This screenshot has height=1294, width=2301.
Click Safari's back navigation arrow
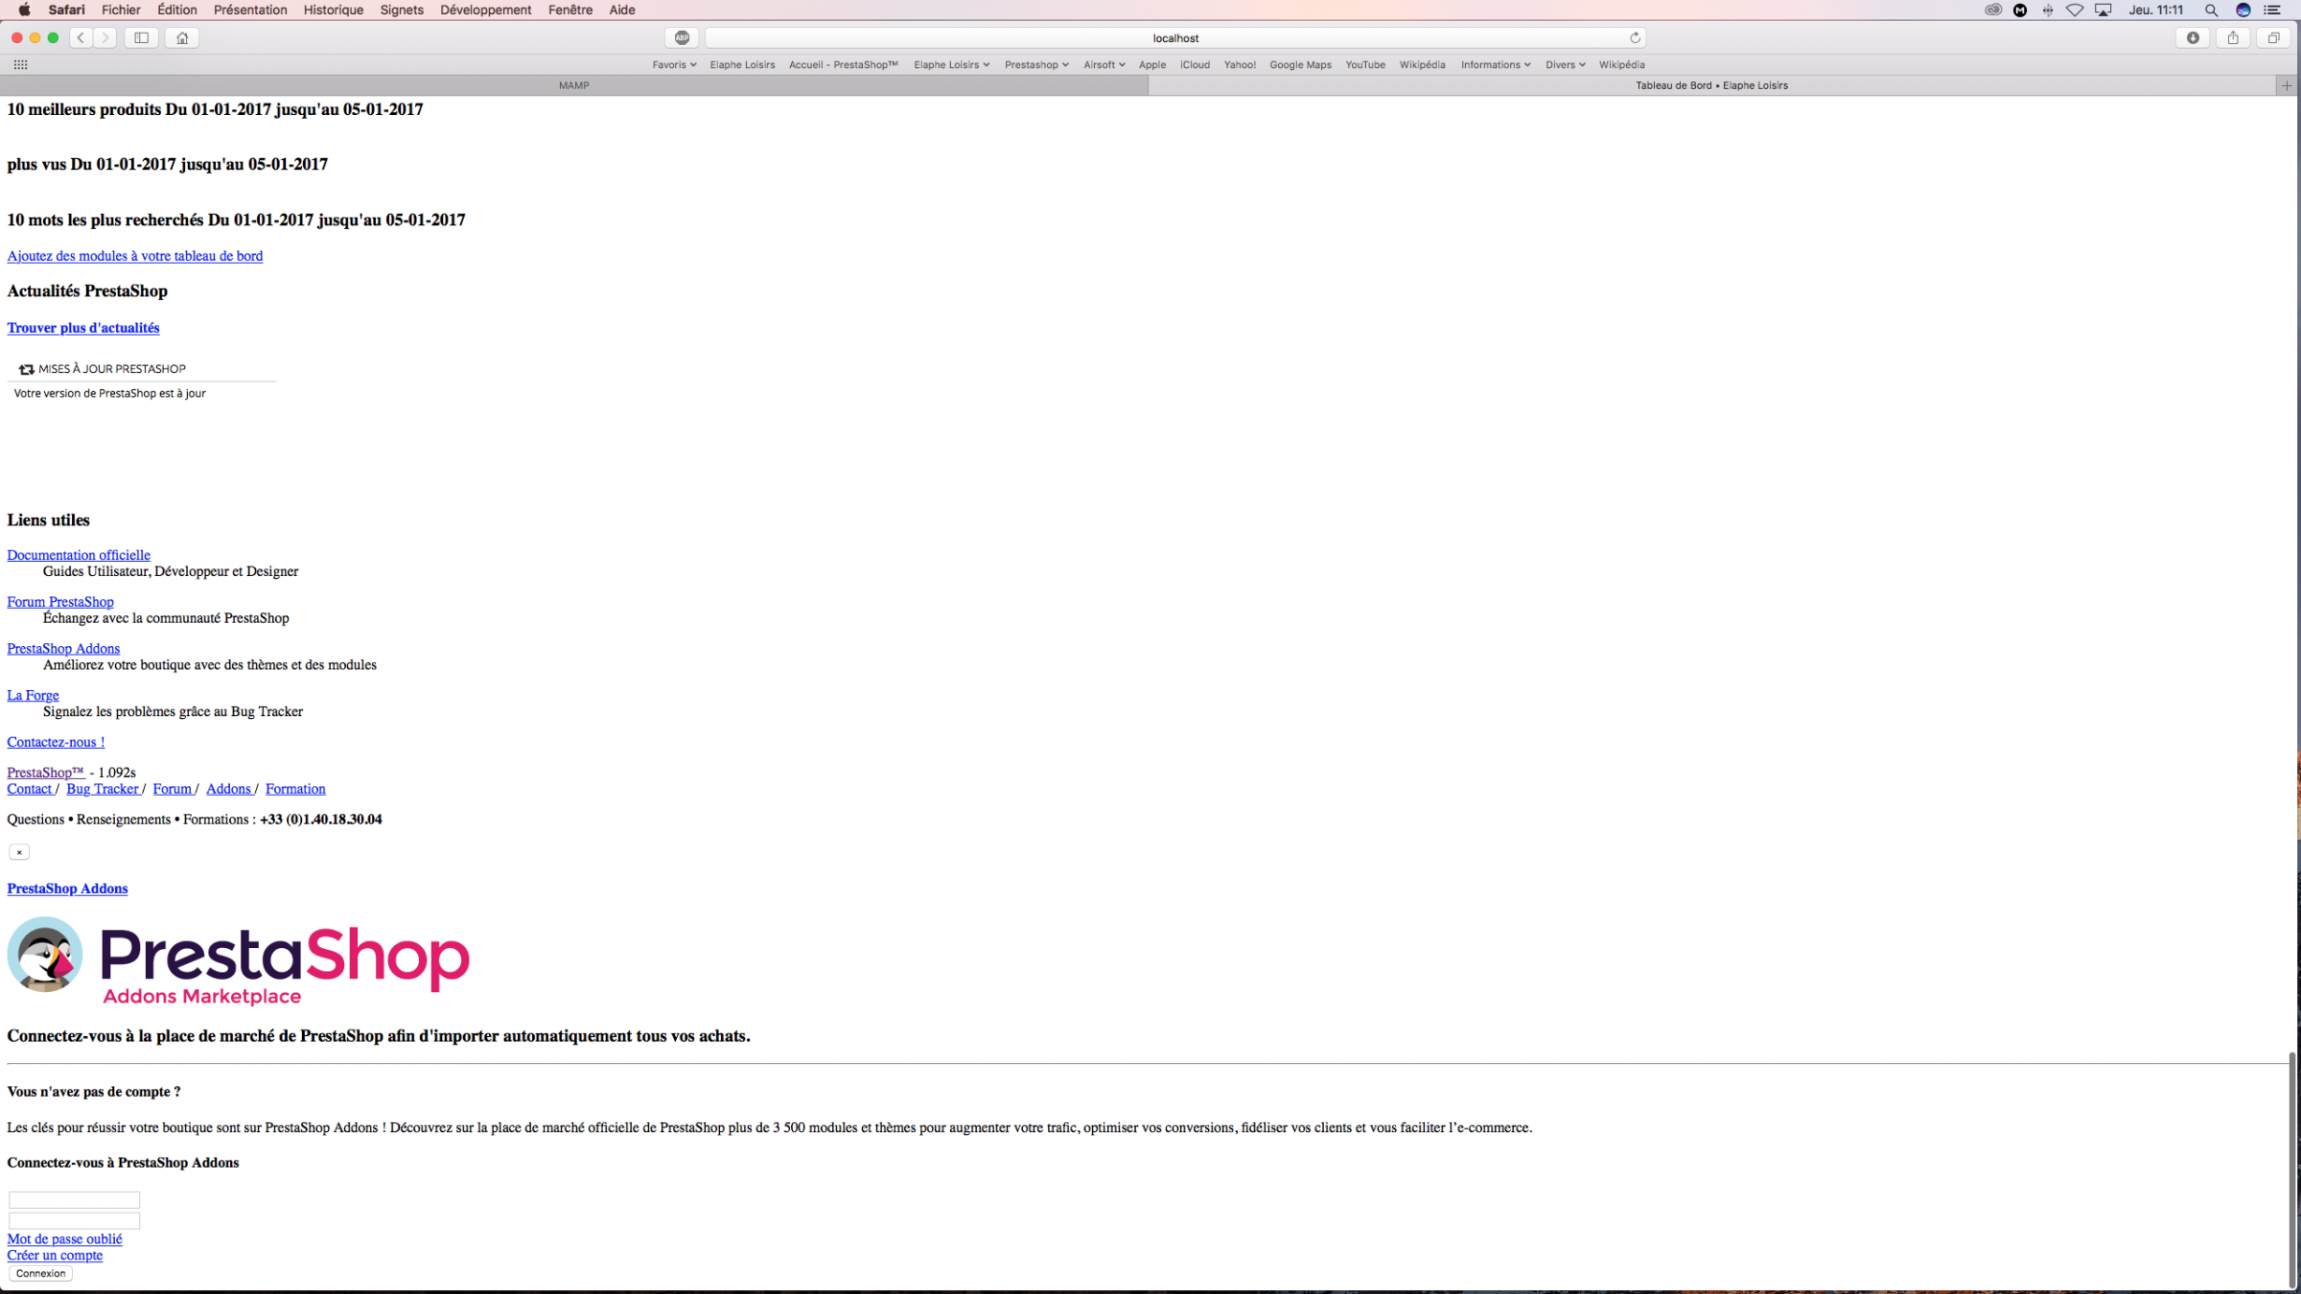[x=81, y=37]
